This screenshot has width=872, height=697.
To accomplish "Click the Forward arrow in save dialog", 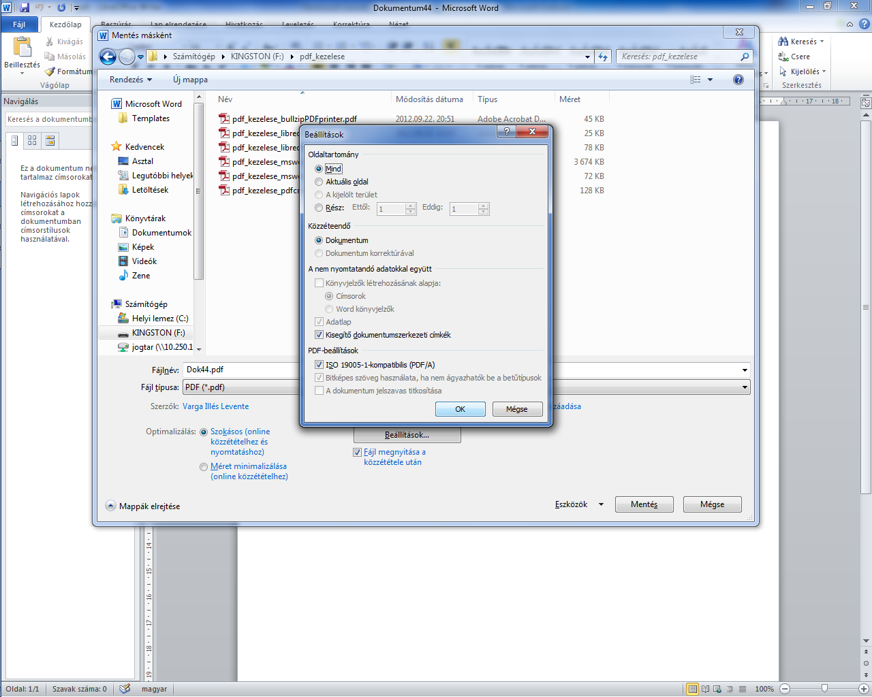I will (x=127, y=56).
